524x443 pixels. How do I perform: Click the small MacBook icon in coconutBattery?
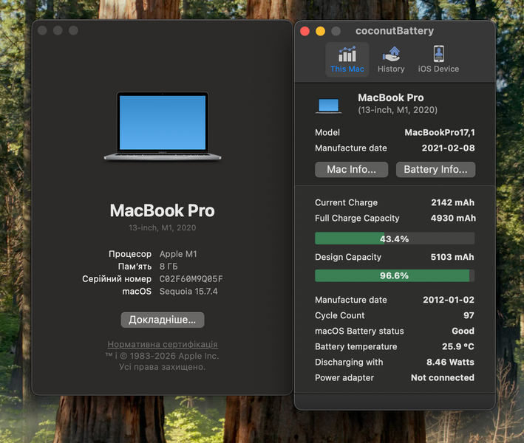329,106
